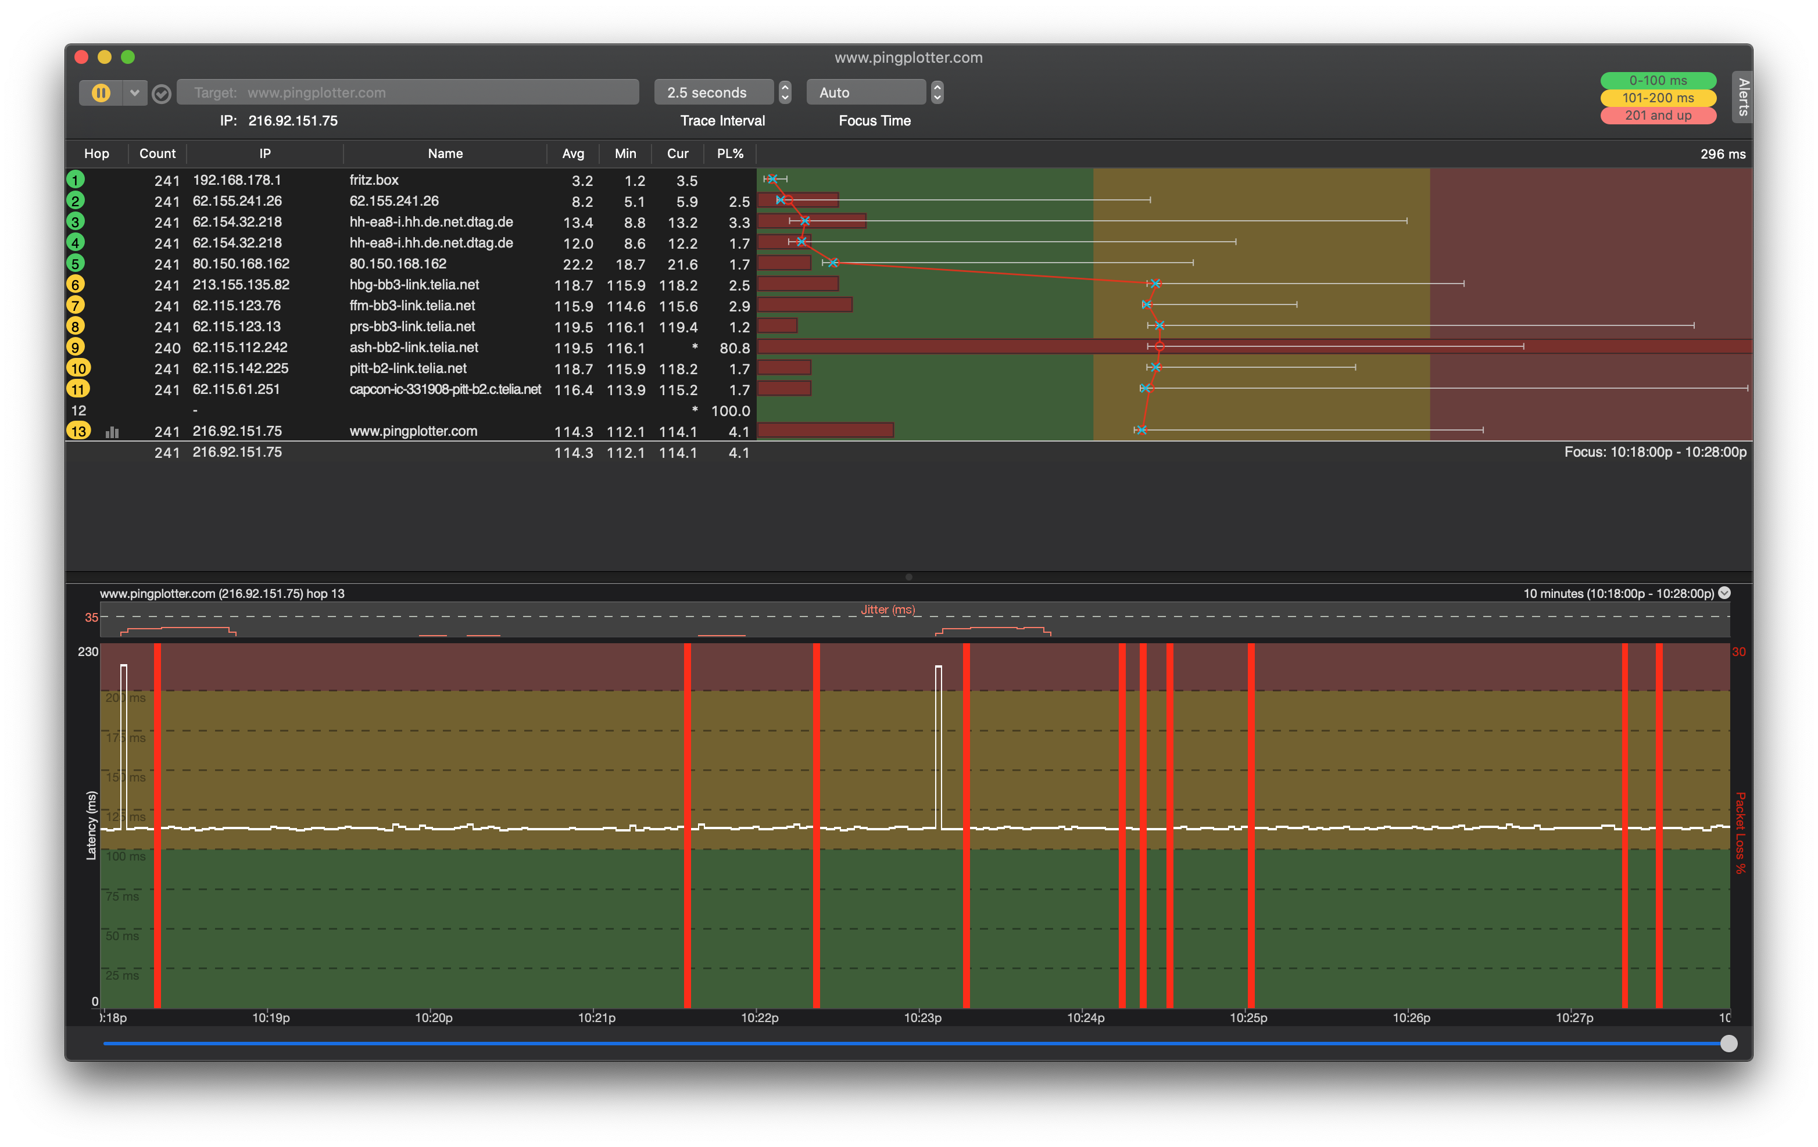The width and height of the screenshot is (1818, 1147).
Task: Click the 296 ms graph scale label
Action: [x=1722, y=154]
